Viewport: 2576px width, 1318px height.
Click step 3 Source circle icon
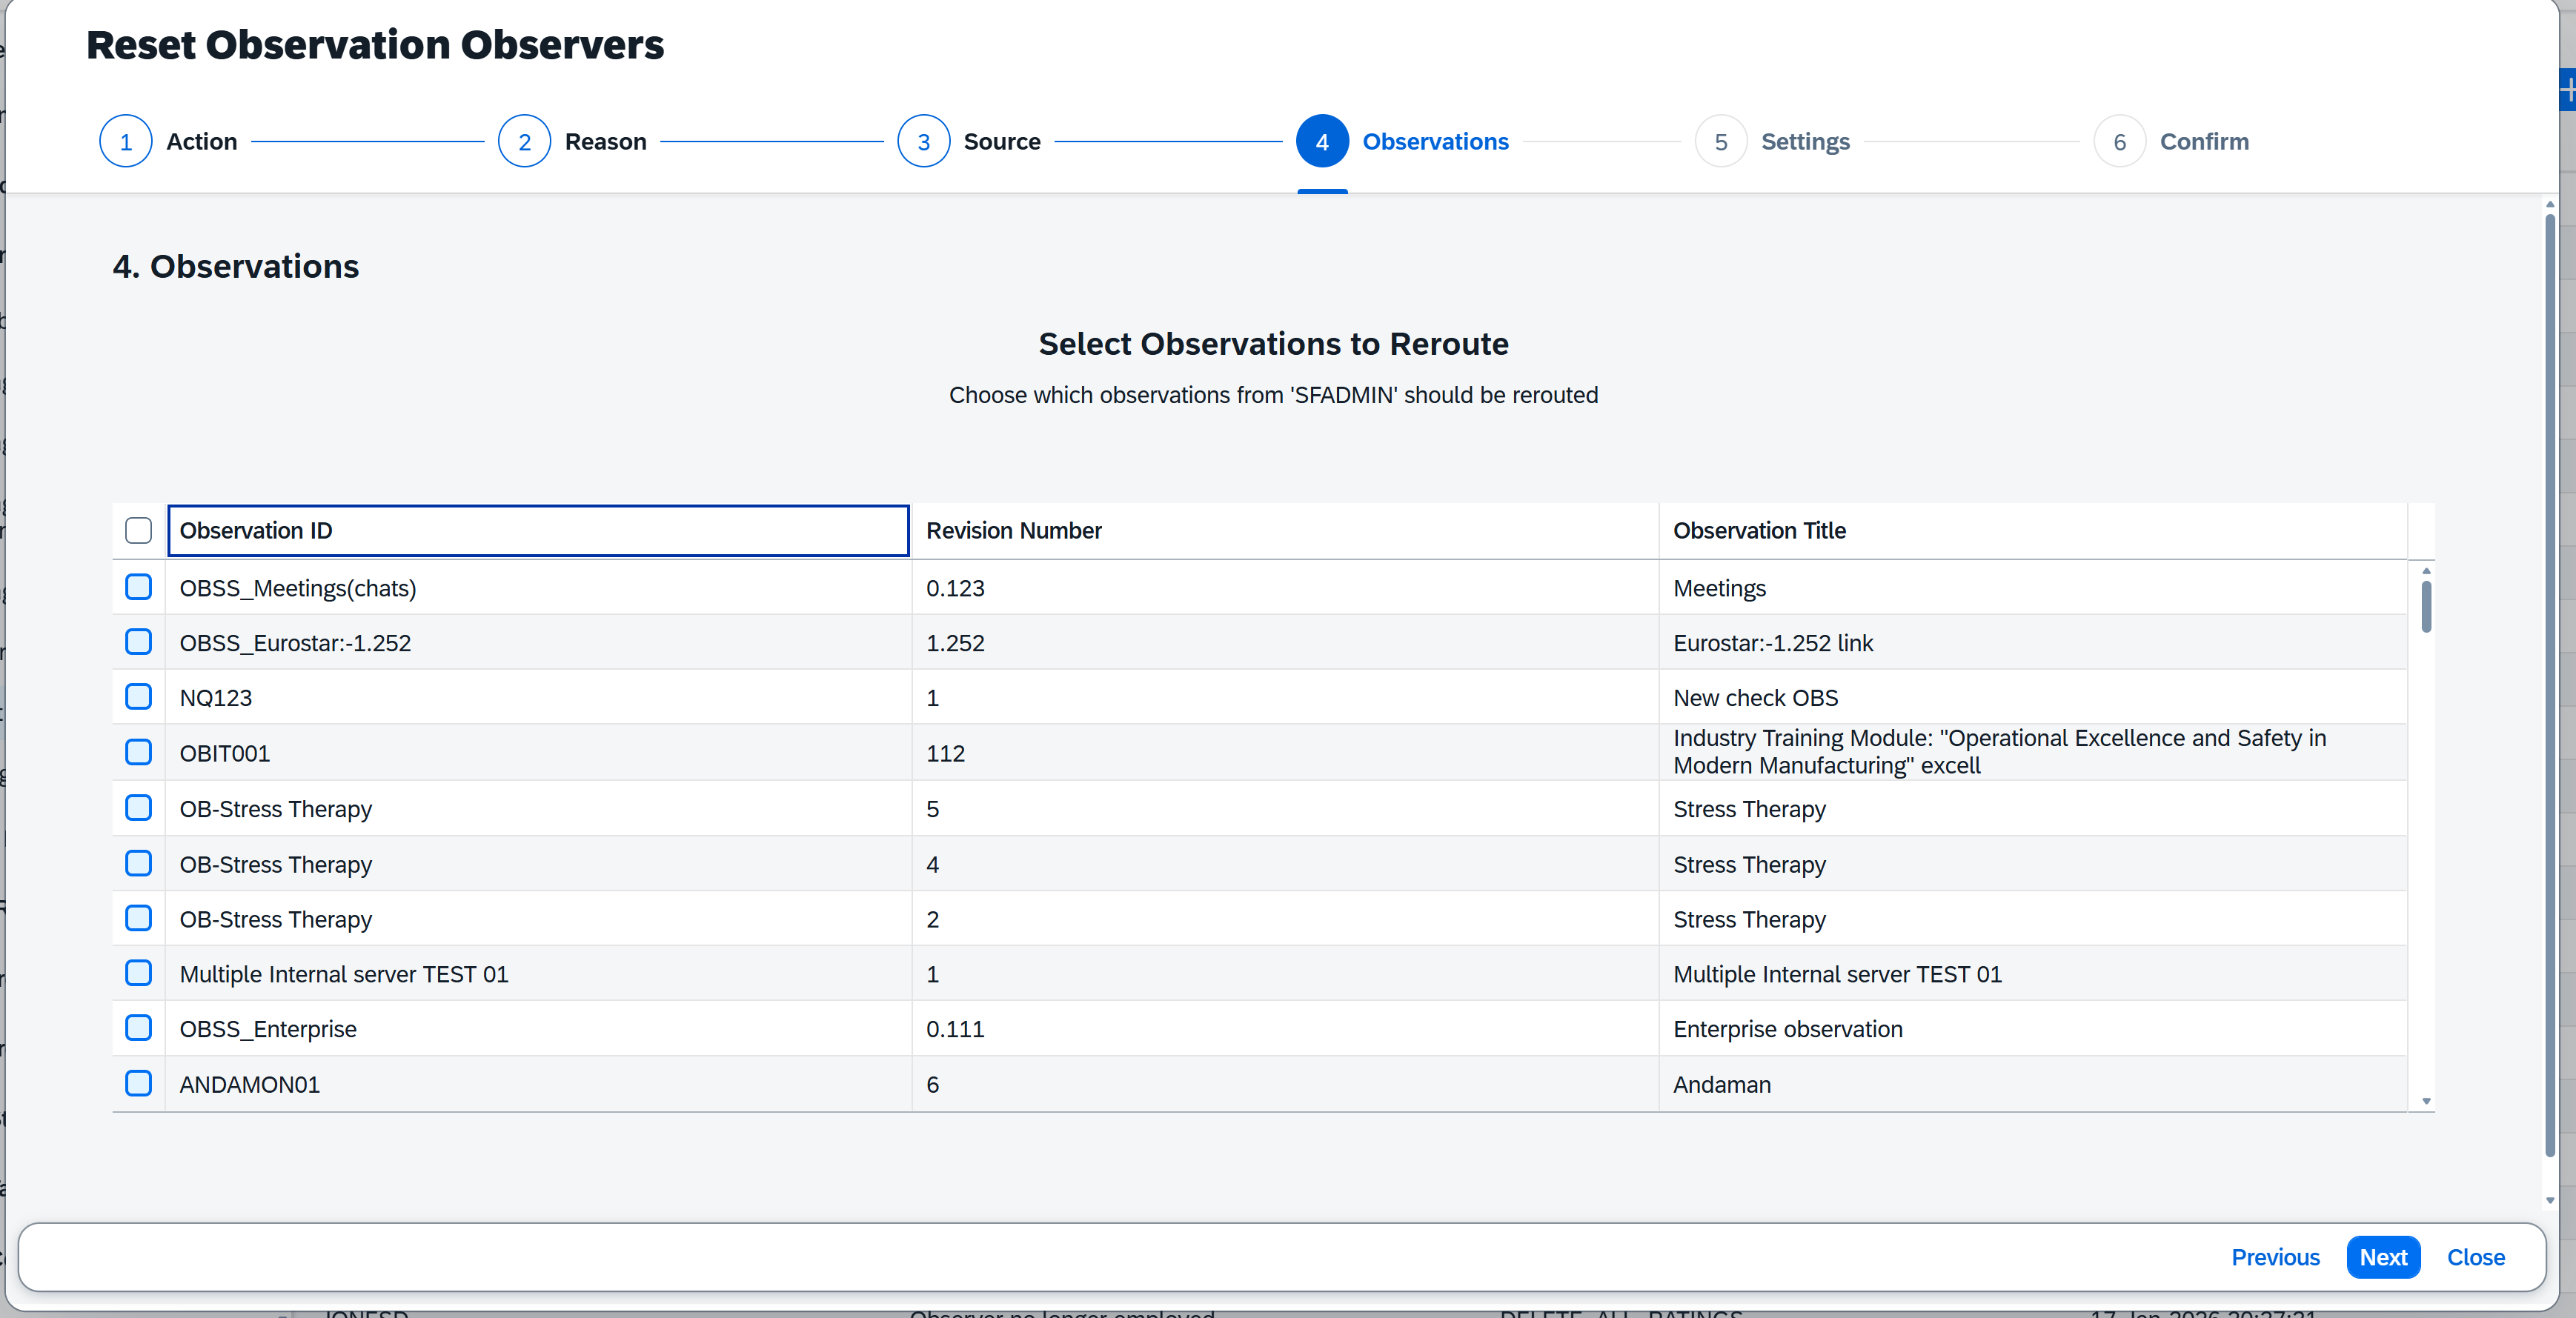923,142
